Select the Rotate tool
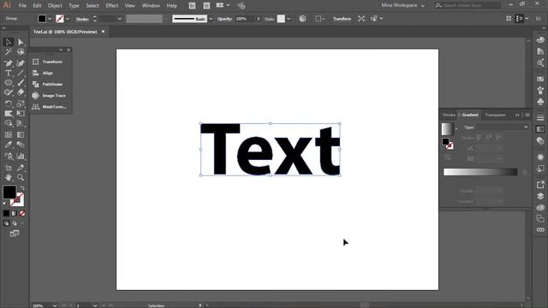The width and height of the screenshot is (548, 308). pyautogui.click(x=9, y=104)
